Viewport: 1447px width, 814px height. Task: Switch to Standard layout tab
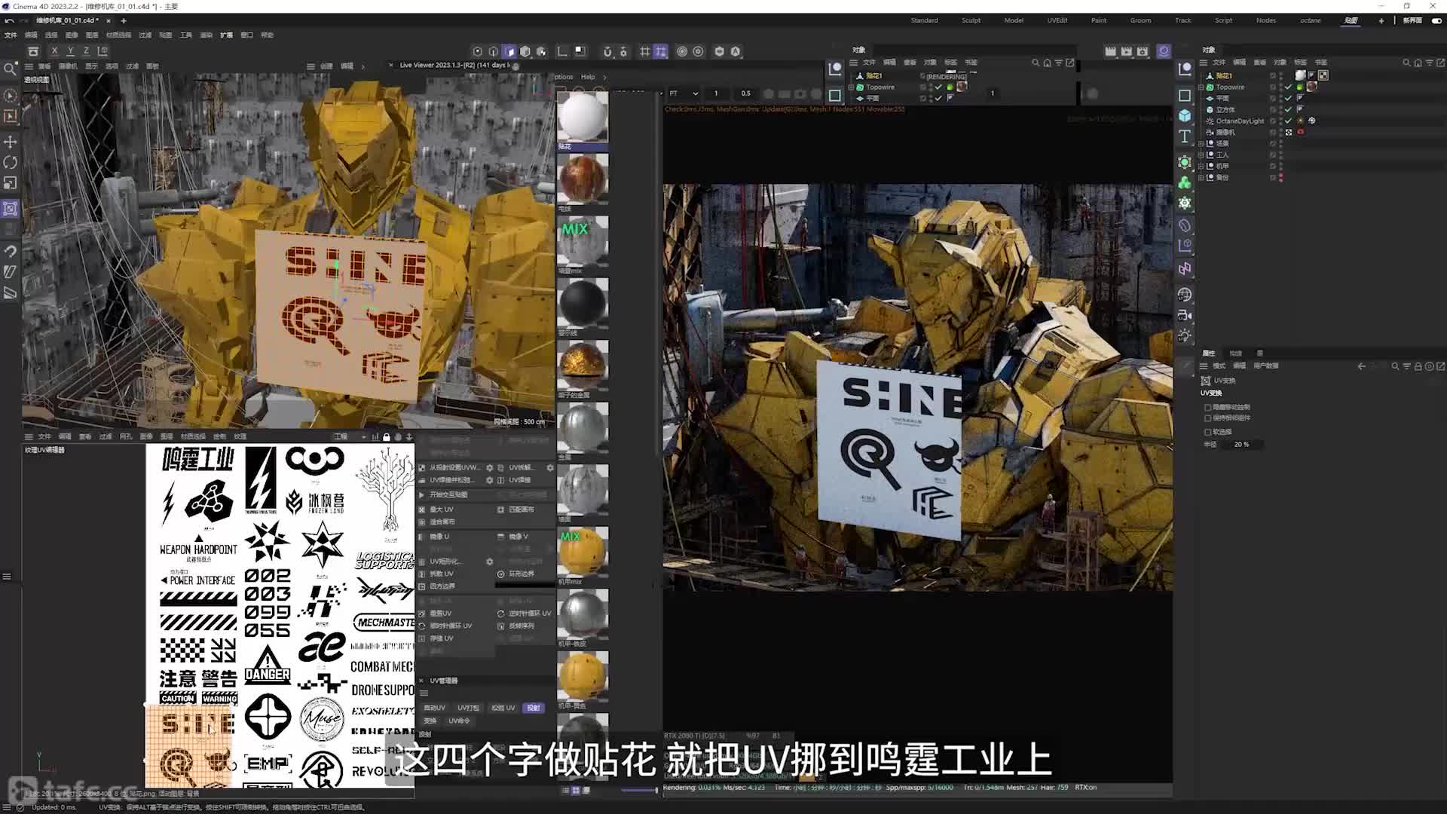point(924,20)
